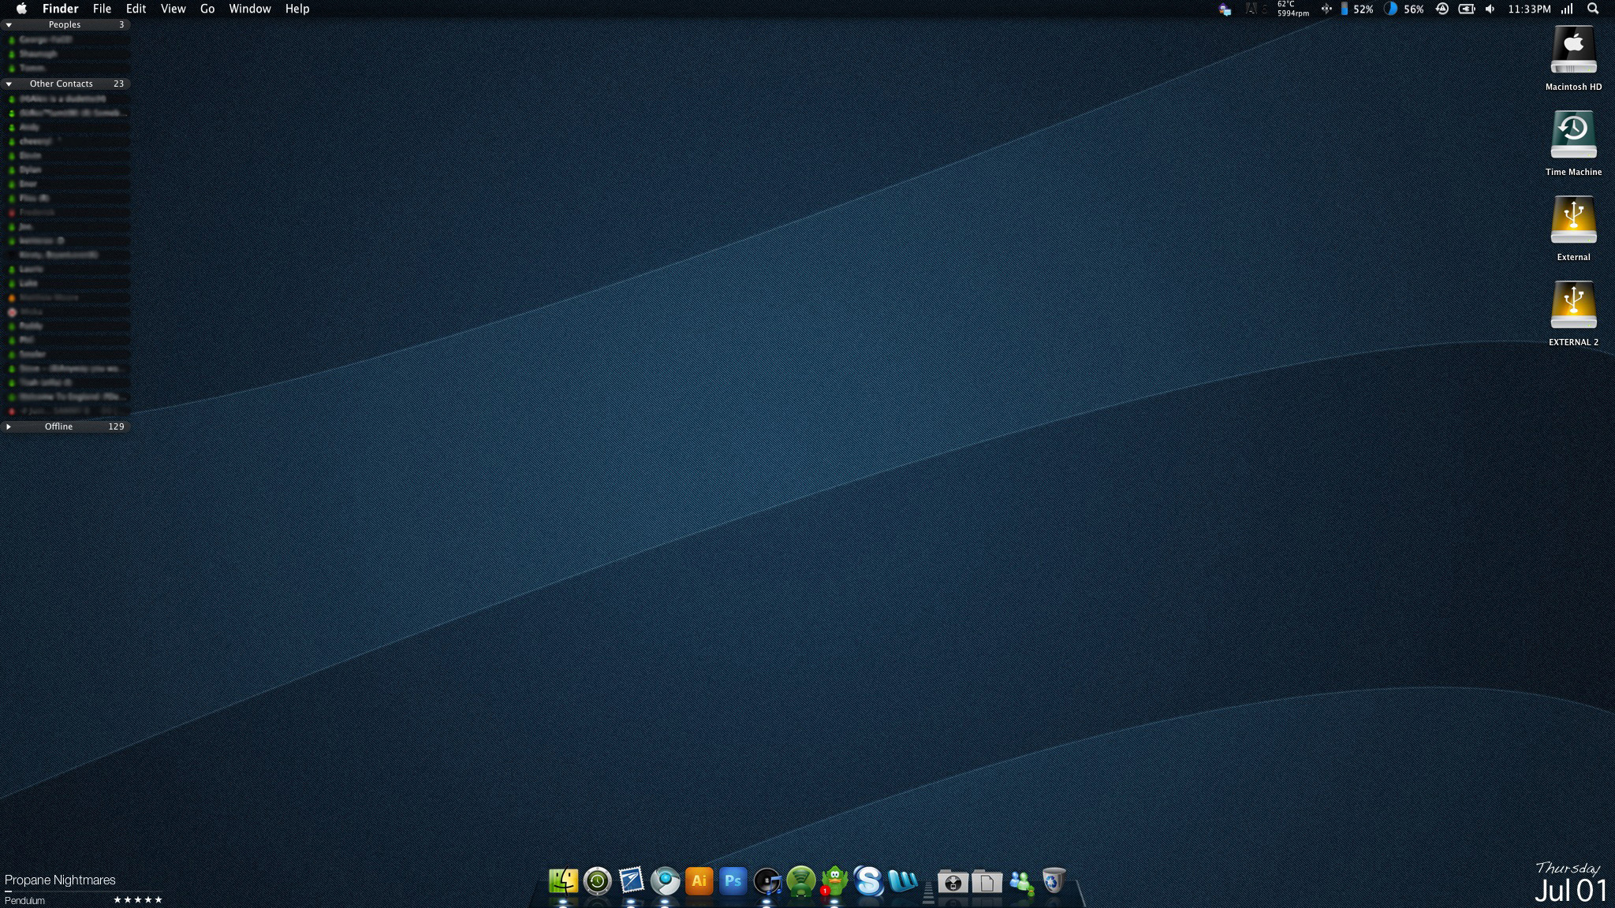Select the EXTERNAL 2 USB drive
Image resolution: width=1615 pixels, height=908 pixels.
1573,306
